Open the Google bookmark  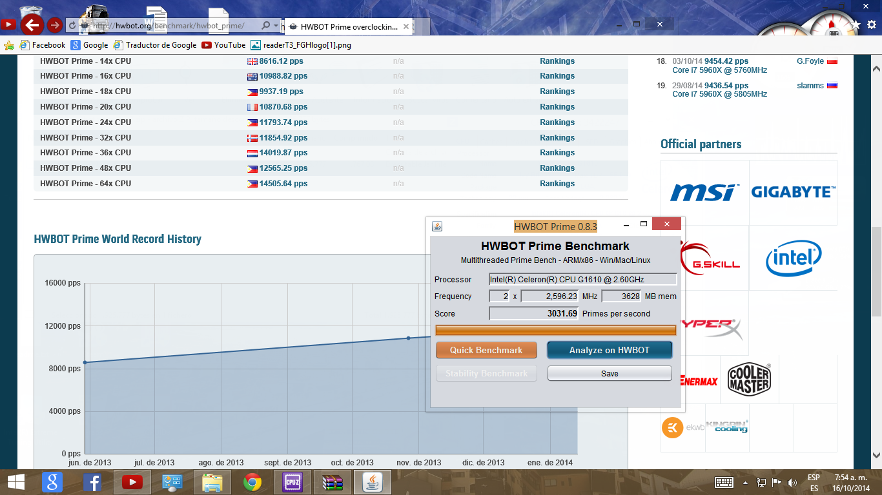click(x=90, y=45)
